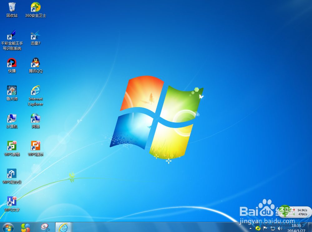Click the 迅雷7 desktop shortcut
This screenshot has width=312, height=232.
(36, 35)
